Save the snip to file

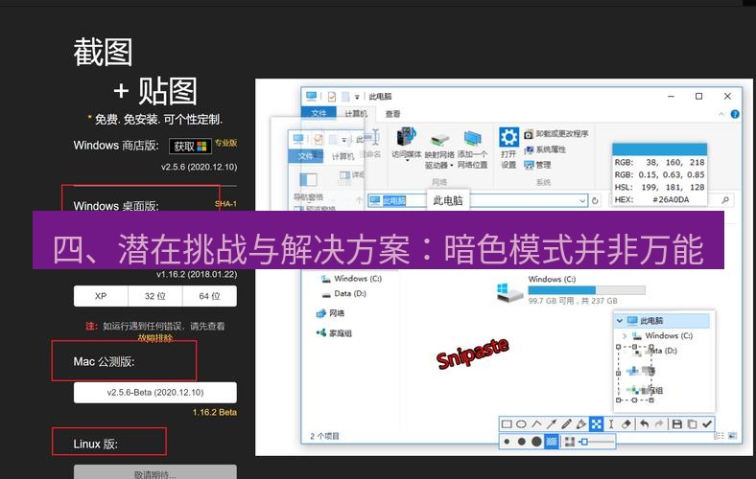(677, 424)
